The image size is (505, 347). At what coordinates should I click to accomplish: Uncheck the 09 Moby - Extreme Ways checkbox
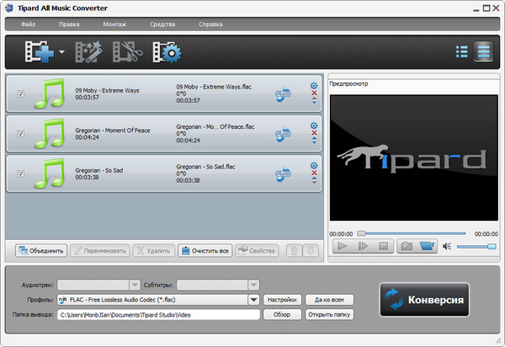pyautogui.click(x=21, y=93)
